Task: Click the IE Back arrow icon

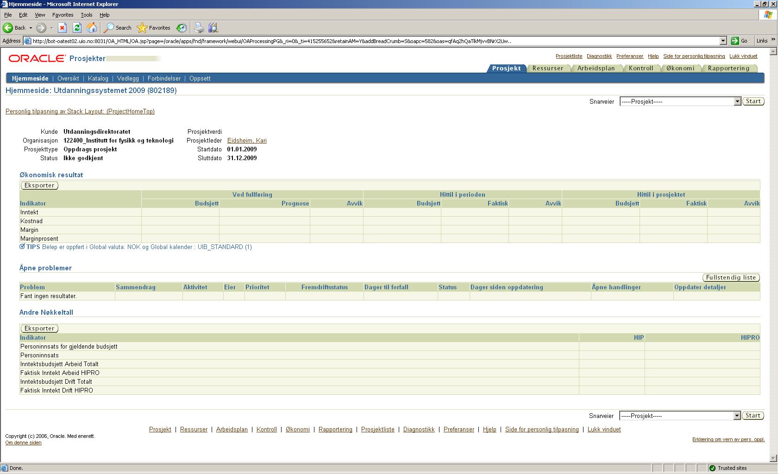Action: [x=8, y=28]
